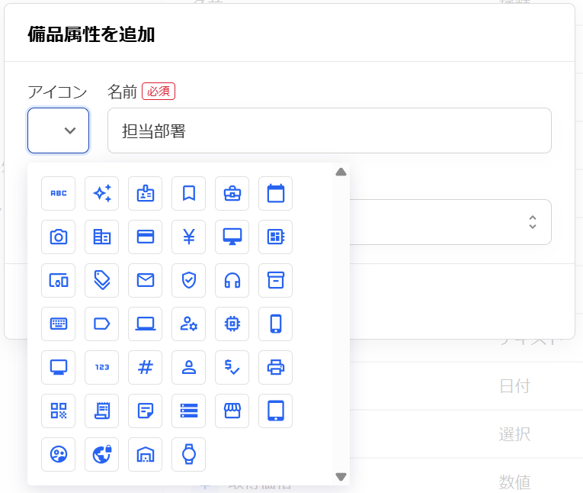Choose the archive box icon

276,280
